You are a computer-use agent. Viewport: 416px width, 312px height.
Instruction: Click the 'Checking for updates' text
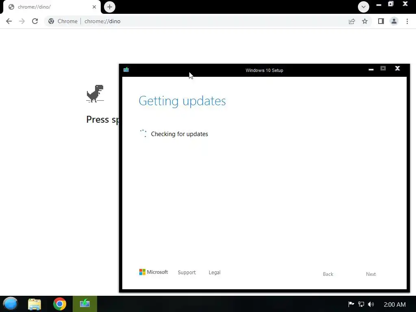pyautogui.click(x=179, y=134)
